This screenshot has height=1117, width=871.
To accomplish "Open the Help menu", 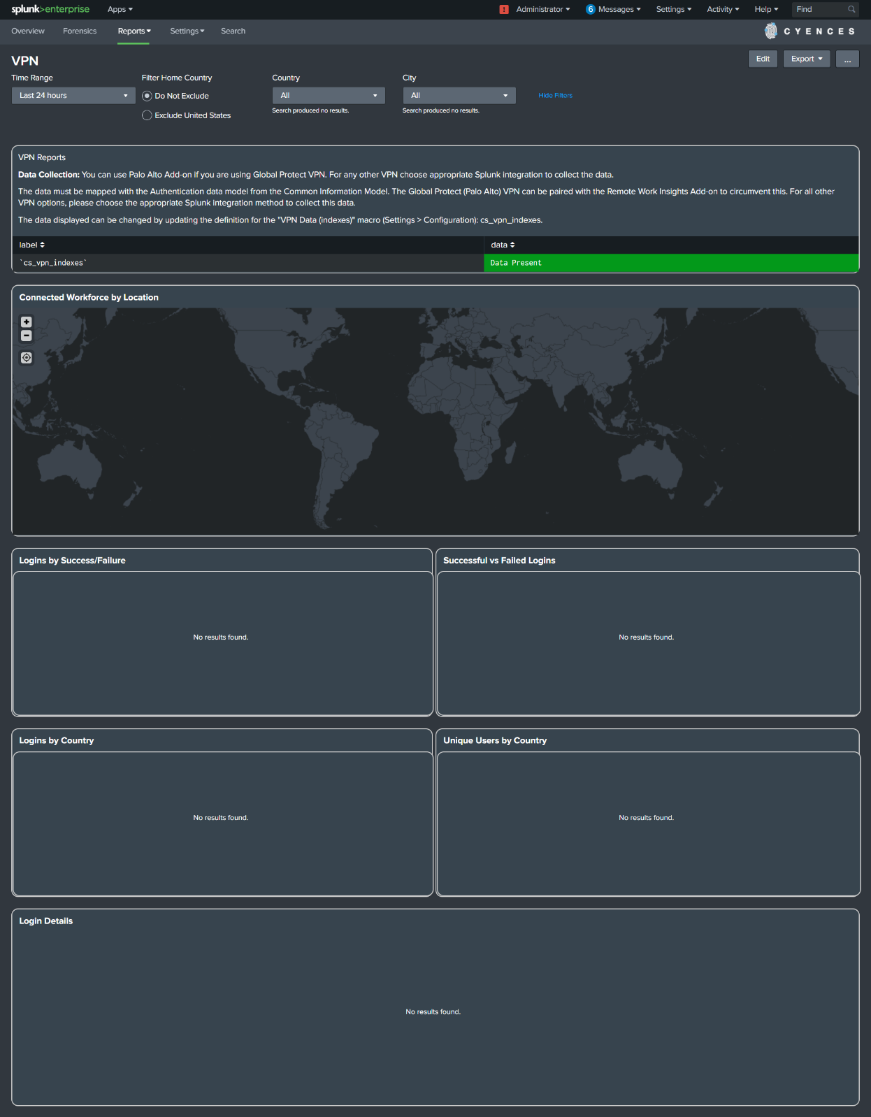I will pos(766,9).
